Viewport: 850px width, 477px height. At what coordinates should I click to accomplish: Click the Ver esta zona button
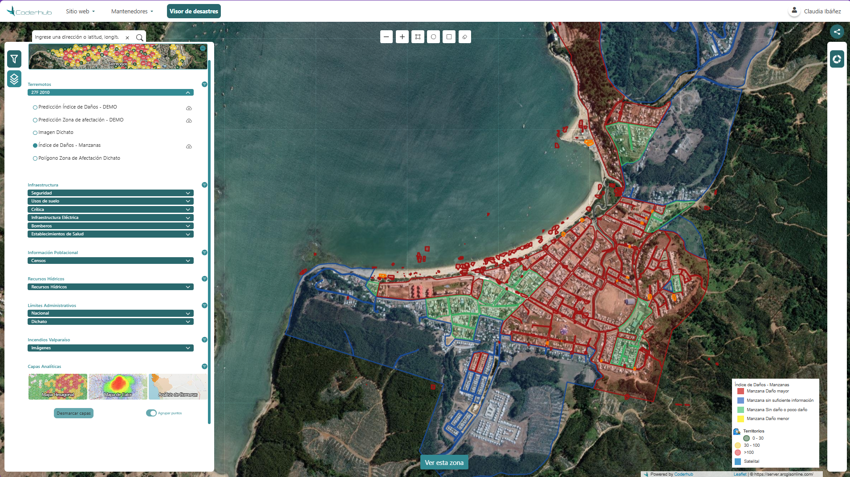(x=444, y=462)
